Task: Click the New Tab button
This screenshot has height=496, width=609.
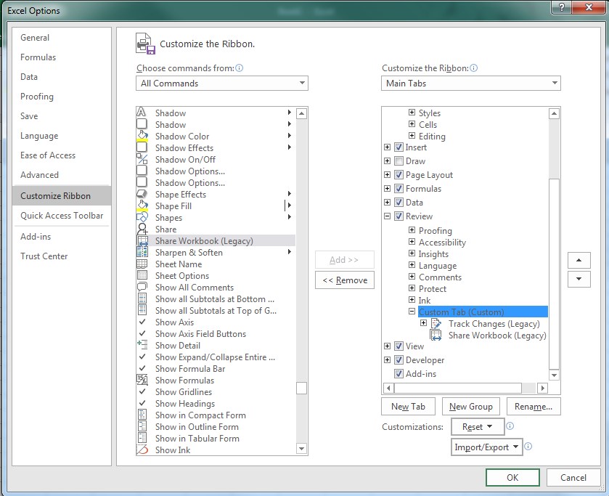Action: [408, 407]
